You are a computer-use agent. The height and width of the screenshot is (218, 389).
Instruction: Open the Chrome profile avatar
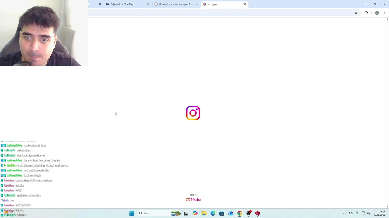(377, 13)
